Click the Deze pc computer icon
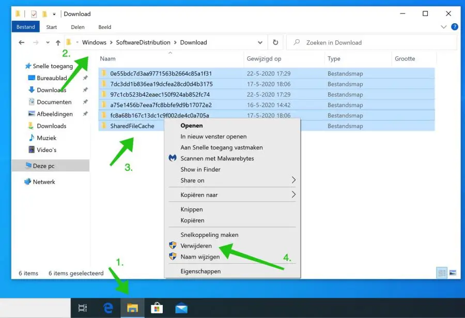Viewport: 465px width, 318px height. 28,165
